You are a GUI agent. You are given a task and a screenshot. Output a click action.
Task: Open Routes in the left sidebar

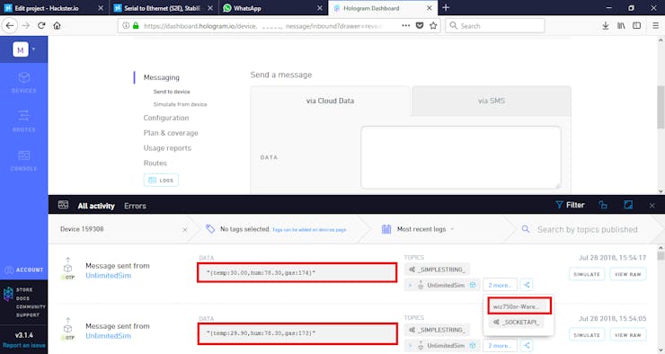(23, 120)
